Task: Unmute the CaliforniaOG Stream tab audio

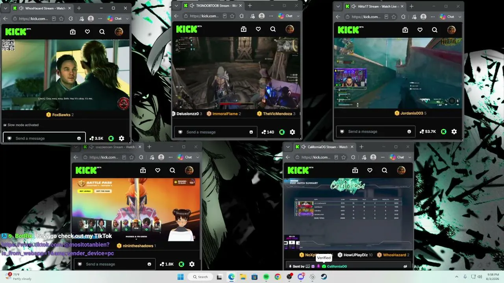Action: click(304, 147)
